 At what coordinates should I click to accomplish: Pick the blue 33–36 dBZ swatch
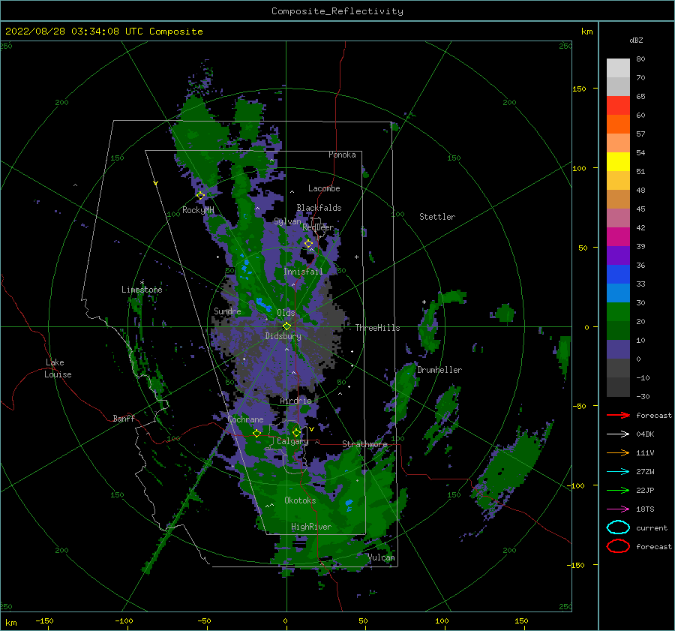point(618,275)
